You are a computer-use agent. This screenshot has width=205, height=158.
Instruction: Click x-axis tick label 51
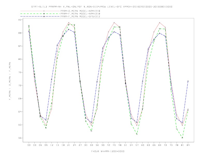(x=126, y=145)
